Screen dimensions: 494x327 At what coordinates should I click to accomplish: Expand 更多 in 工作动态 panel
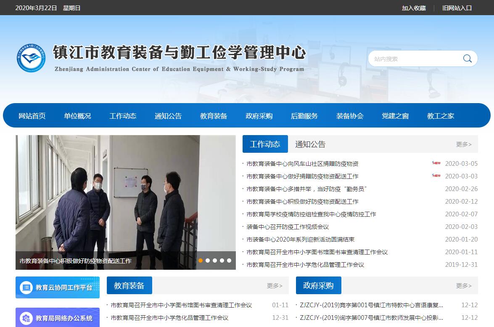point(463,144)
